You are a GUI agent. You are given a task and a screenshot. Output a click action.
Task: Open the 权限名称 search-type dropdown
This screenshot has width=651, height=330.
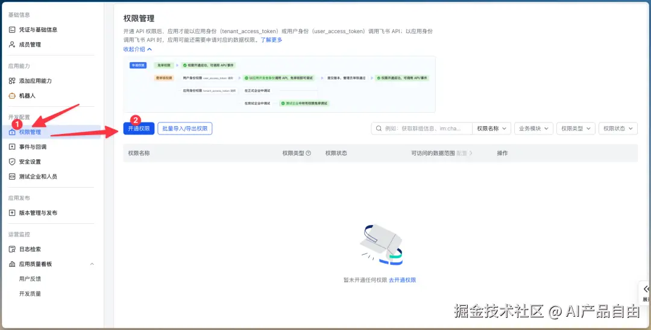tap(492, 129)
